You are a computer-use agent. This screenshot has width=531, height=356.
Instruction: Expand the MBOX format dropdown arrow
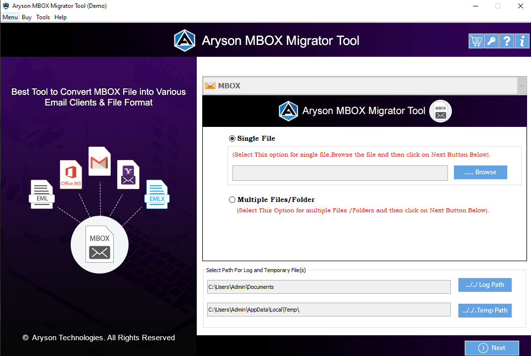(x=522, y=86)
